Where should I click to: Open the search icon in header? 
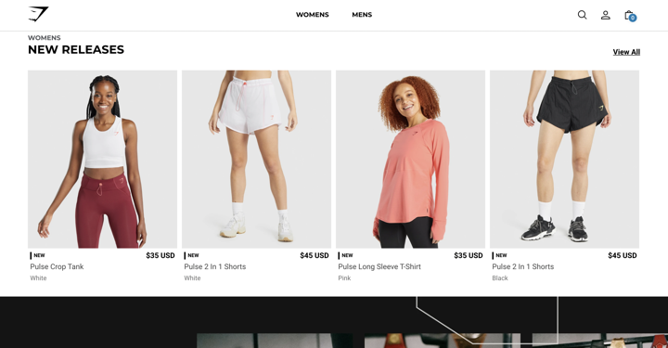(x=582, y=15)
